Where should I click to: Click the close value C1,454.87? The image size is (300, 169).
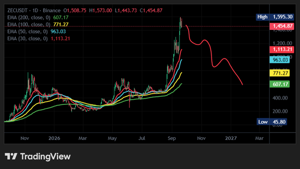[151, 11]
